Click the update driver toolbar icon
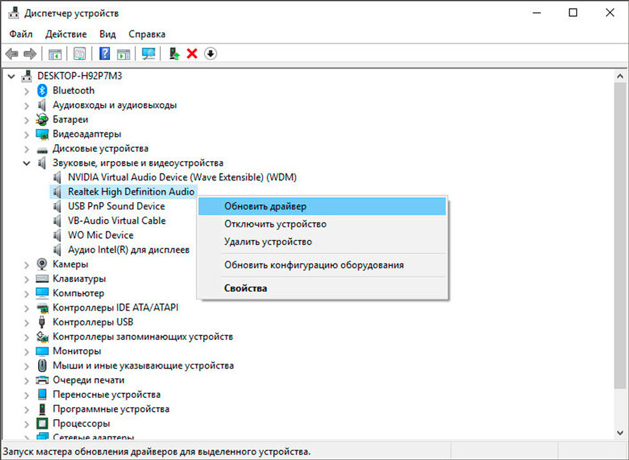Screen dimensions: 629x460 click(174, 53)
